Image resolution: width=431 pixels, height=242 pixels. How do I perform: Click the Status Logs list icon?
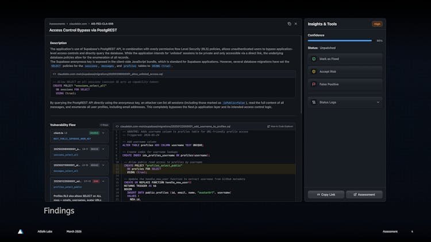click(314, 102)
